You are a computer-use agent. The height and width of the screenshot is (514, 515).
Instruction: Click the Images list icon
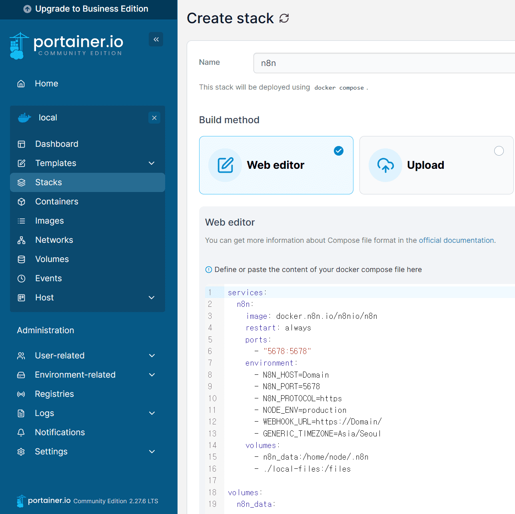22,221
